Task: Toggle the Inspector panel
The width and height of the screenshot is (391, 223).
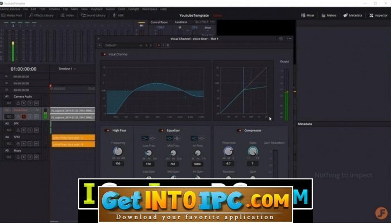Action: point(378,15)
